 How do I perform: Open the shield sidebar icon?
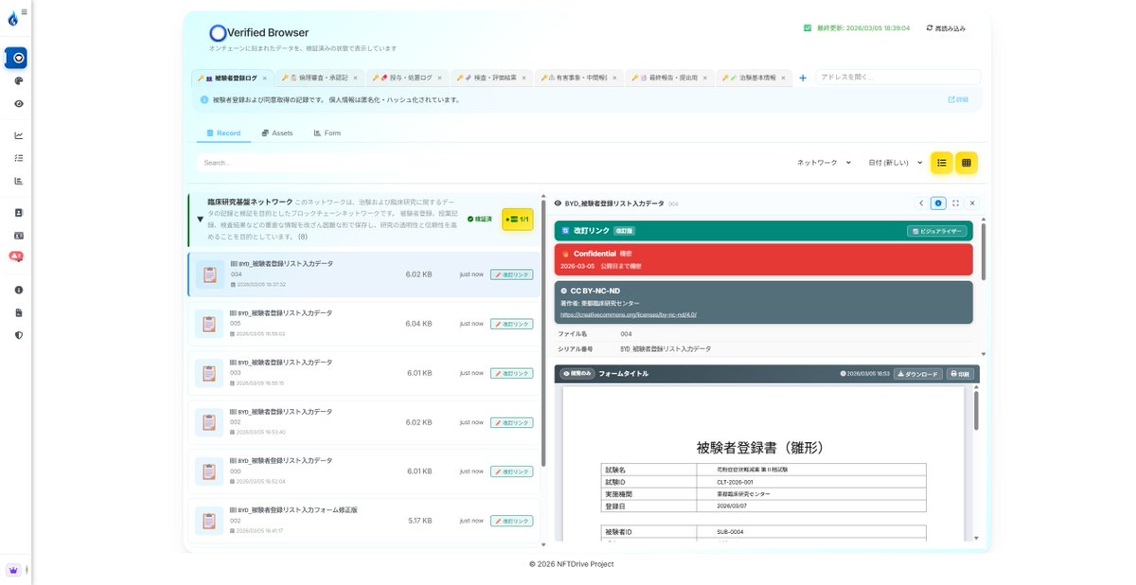(x=18, y=335)
